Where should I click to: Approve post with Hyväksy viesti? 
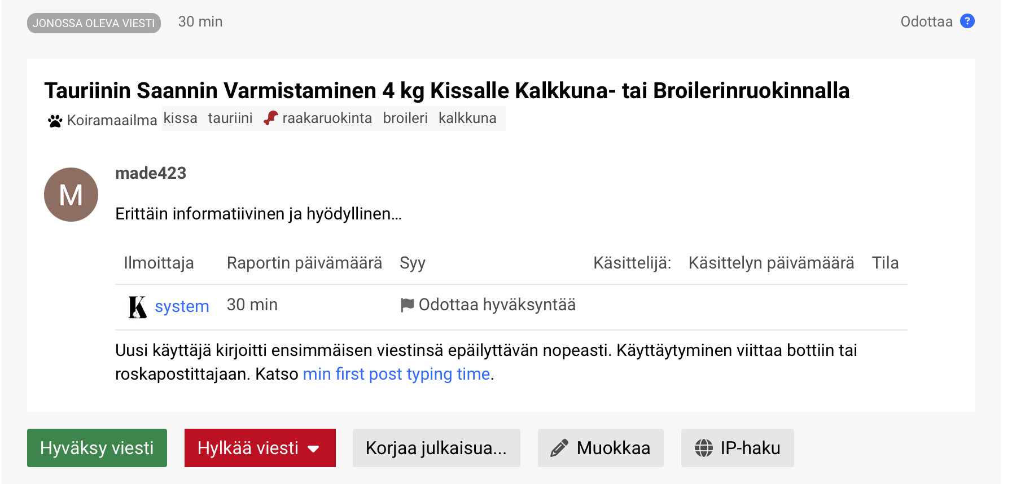(x=97, y=448)
